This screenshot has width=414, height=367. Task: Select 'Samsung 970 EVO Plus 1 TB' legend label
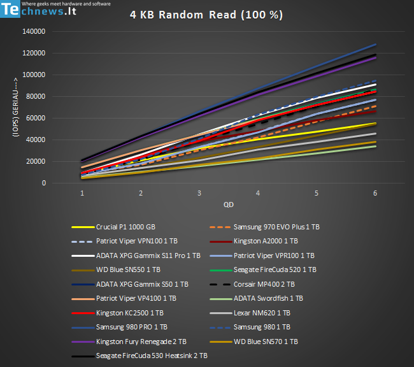point(276,227)
